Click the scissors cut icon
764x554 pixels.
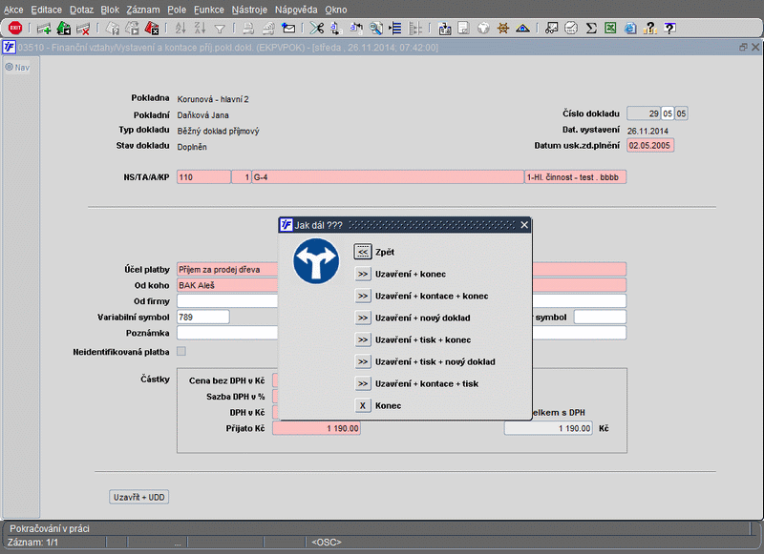pos(316,29)
